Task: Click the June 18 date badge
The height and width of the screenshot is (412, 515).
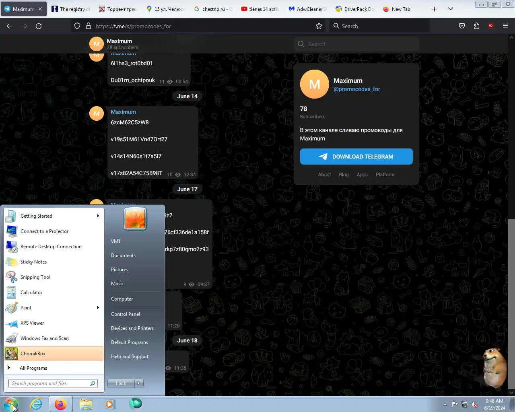Action: click(187, 340)
